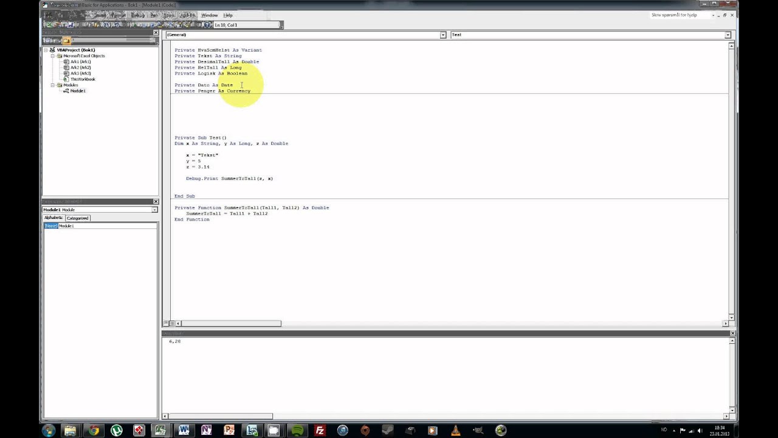Image resolution: width=778 pixels, height=438 pixels.
Task: Switch to Excel on the taskbar
Action: 160,430
